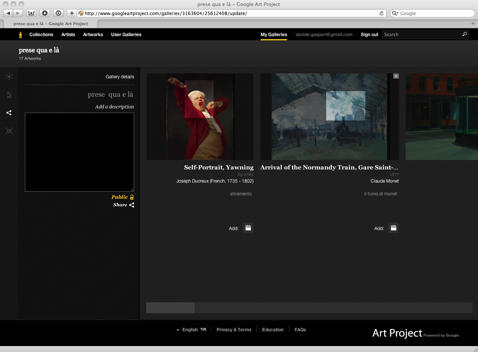The image size is (478, 352).
Task: Click the '17 Artworks' count text
Action: tap(30, 58)
